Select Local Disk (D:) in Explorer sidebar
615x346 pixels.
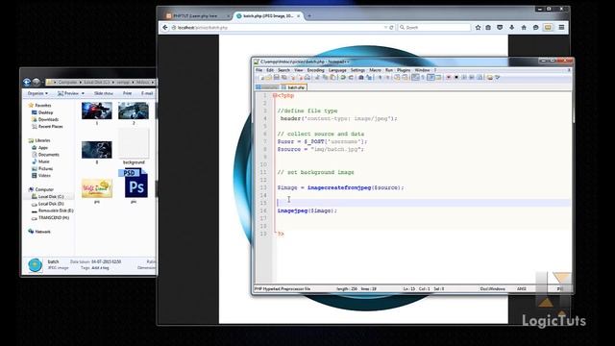click(x=48, y=204)
